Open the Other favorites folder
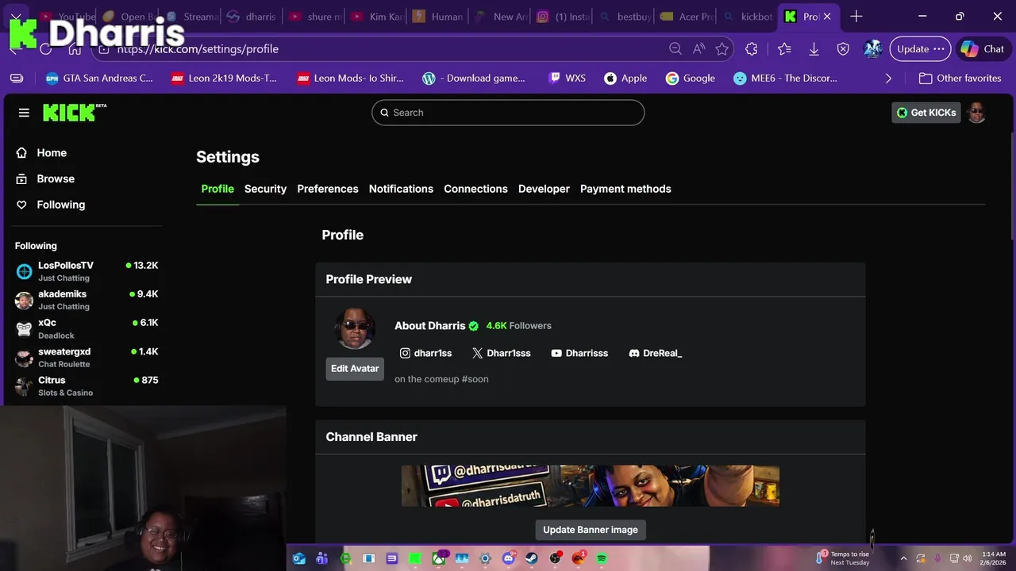This screenshot has width=1016, height=571. point(960,79)
